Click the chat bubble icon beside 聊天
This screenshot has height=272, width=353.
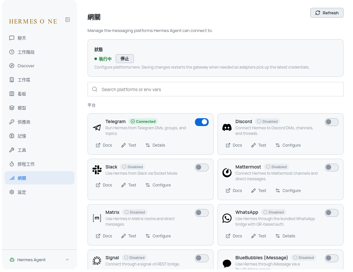pos(12,38)
